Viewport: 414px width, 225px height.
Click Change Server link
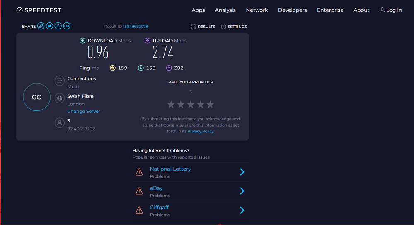click(x=84, y=111)
